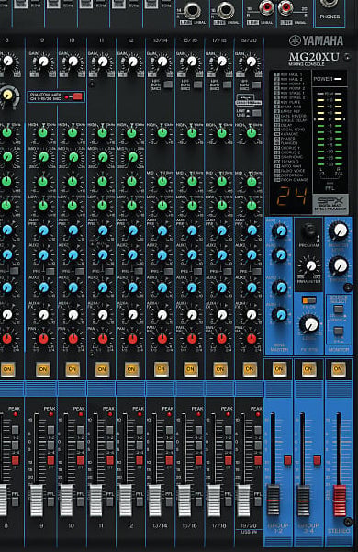Click the MG20XU model name text

[x=314, y=57]
